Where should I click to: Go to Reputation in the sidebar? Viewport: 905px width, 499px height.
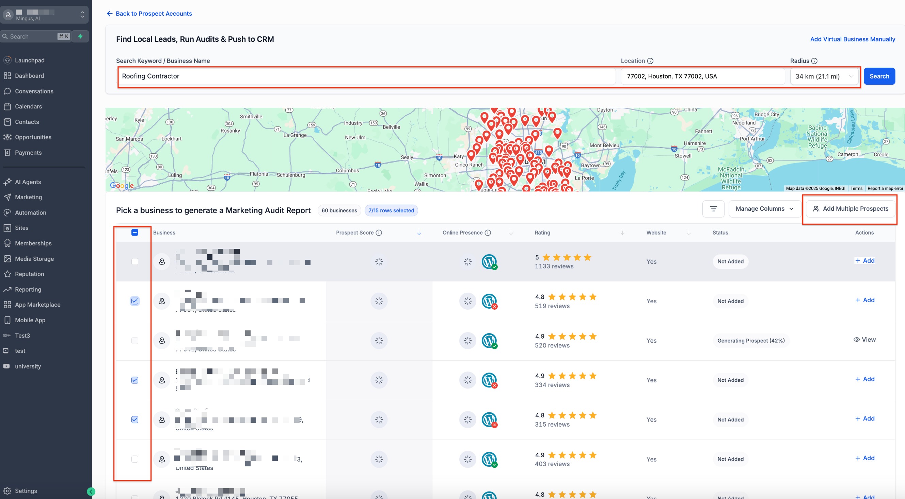(x=30, y=274)
